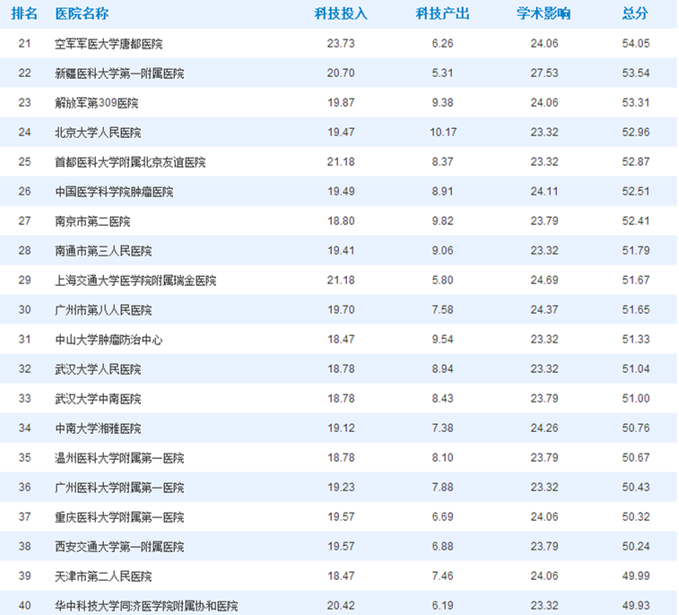Select hospital name 华中科技大学同济医学院附属协和医院
Screen dimensions: 679x615
coord(146,605)
